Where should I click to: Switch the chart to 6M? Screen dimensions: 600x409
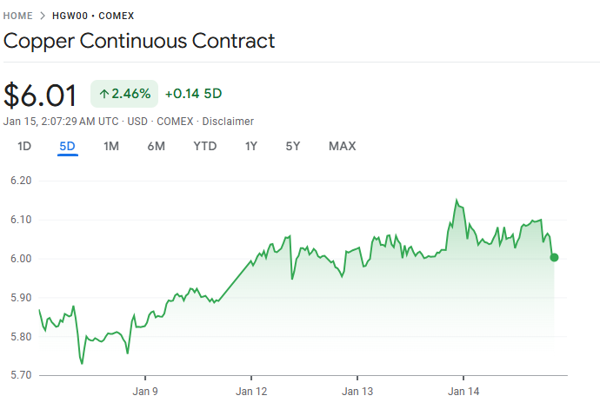[x=157, y=146]
